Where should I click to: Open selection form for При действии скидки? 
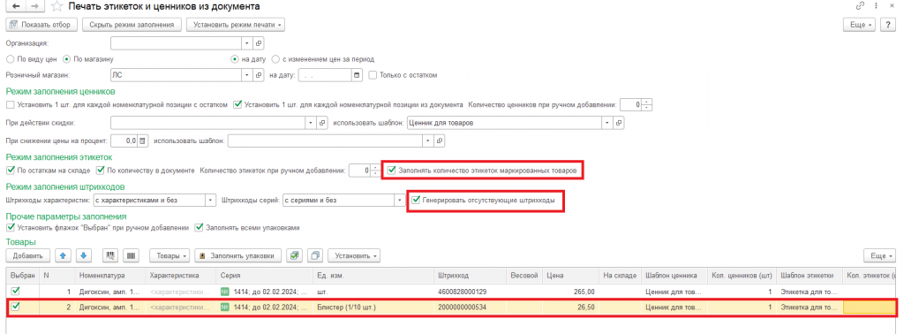click(x=322, y=123)
